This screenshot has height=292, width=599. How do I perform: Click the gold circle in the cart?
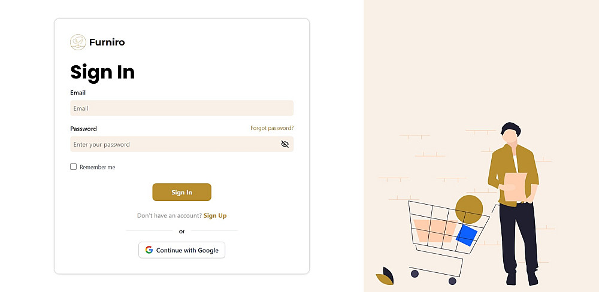469,209
